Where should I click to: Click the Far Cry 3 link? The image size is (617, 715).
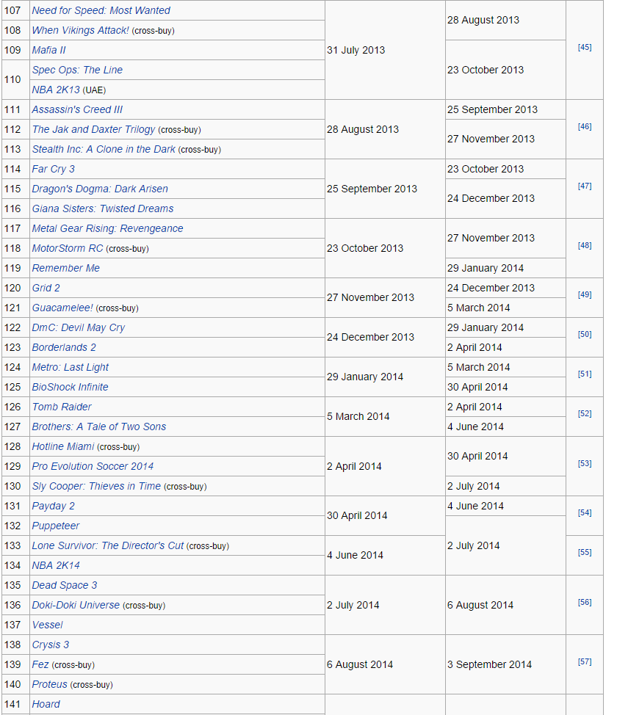[54, 169]
